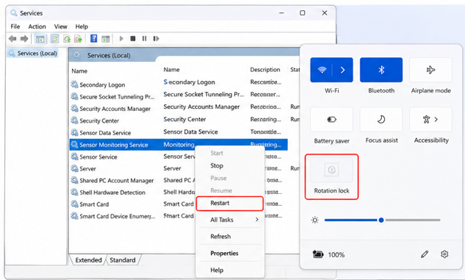465x280 pixels.
Task: Enable Airplane mode tile
Action: click(x=430, y=70)
